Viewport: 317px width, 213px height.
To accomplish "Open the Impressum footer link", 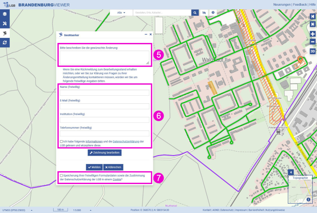I will (x=241, y=210).
